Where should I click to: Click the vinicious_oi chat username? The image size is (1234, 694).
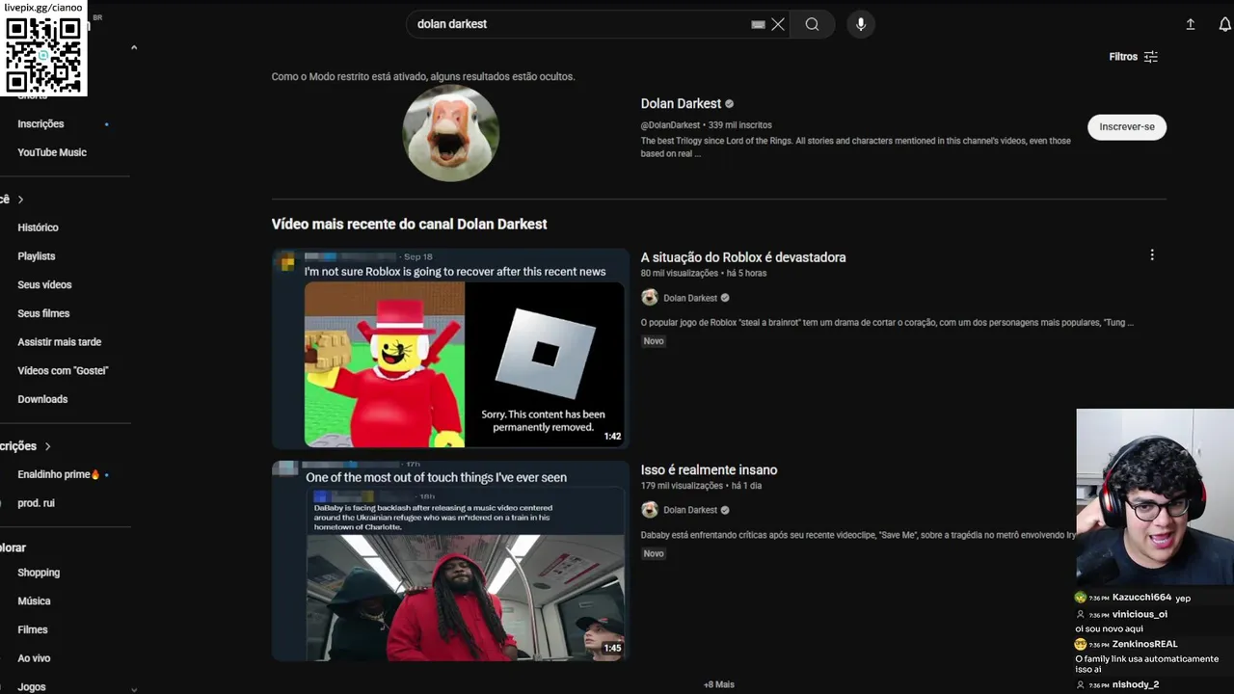pyautogui.click(x=1140, y=614)
